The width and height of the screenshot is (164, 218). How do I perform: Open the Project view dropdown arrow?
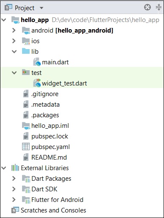[42, 8]
